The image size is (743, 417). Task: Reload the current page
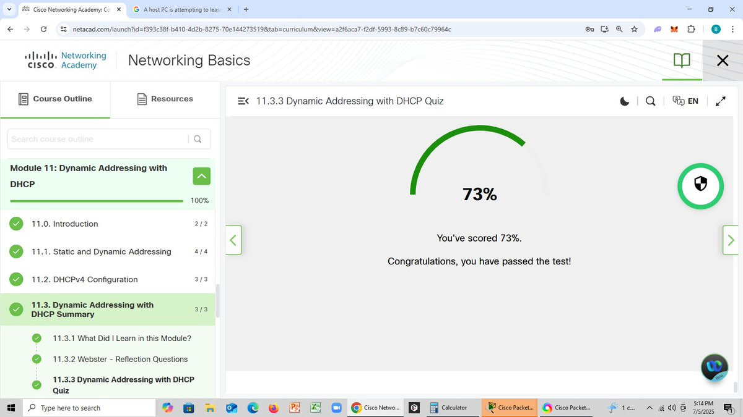43,29
